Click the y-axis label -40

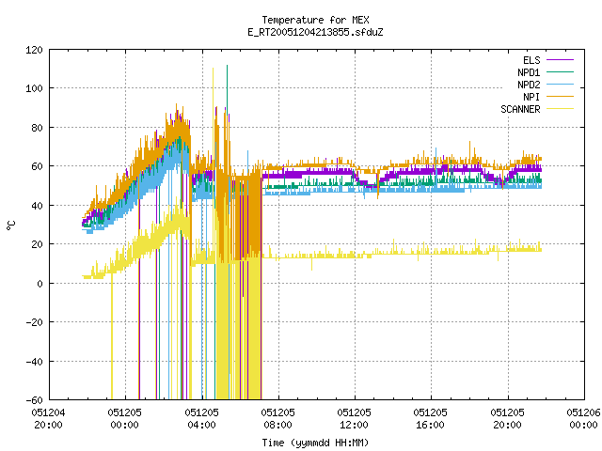point(34,361)
